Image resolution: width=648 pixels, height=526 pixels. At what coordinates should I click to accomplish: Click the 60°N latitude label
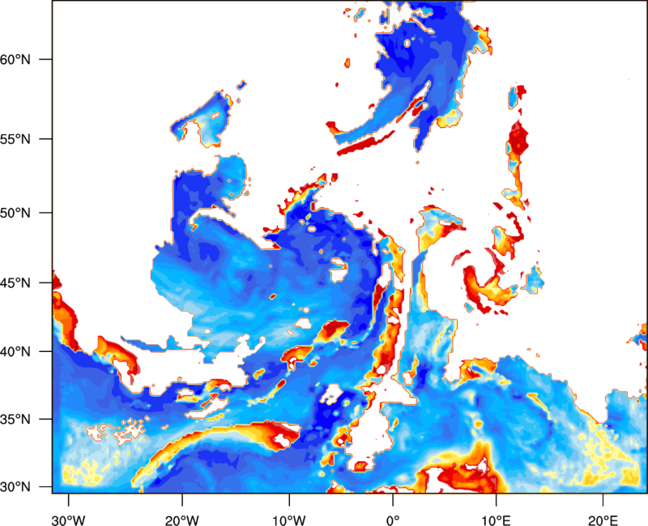15,59
